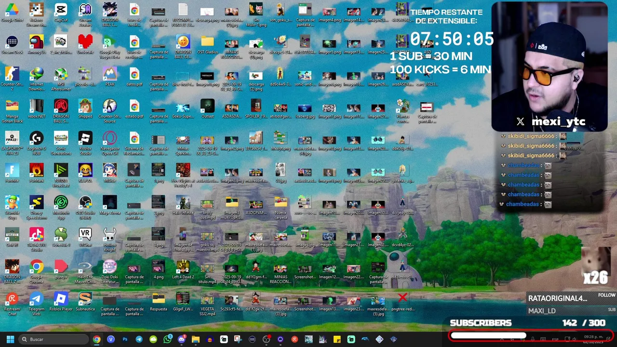The image size is (617, 347).
Task: Open the OST Gladius folder
Action: tap(207, 45)
